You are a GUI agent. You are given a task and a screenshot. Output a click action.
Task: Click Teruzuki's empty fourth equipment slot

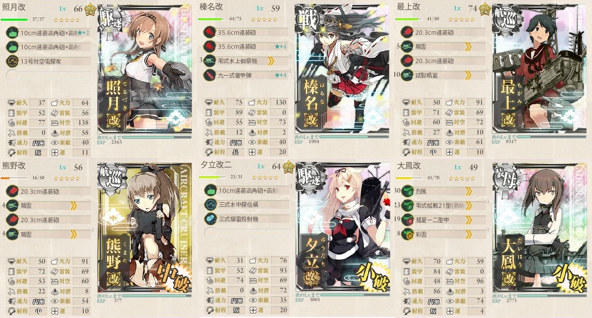(x=49, y=76)
